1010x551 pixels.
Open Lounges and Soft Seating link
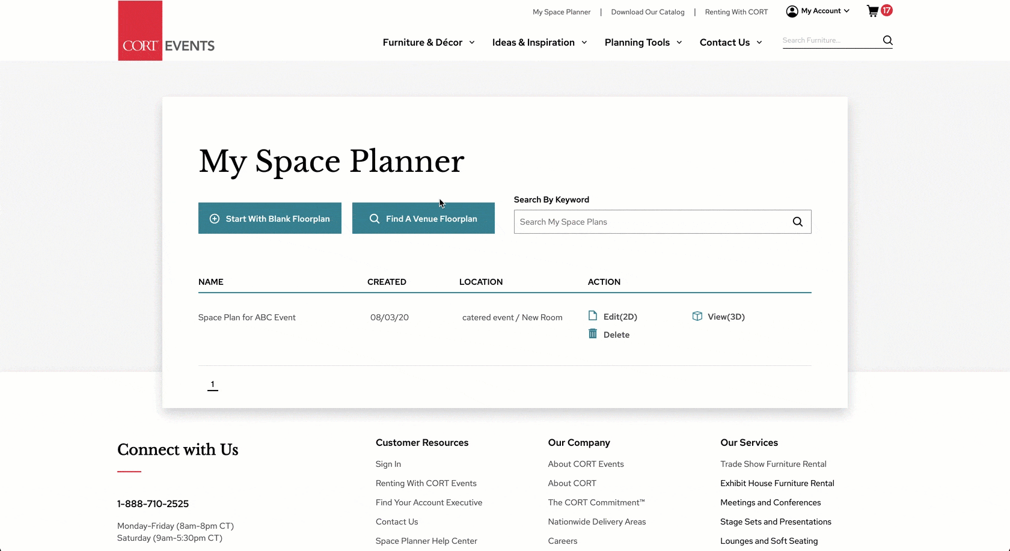pyautogui.click(x=769, y=541)
